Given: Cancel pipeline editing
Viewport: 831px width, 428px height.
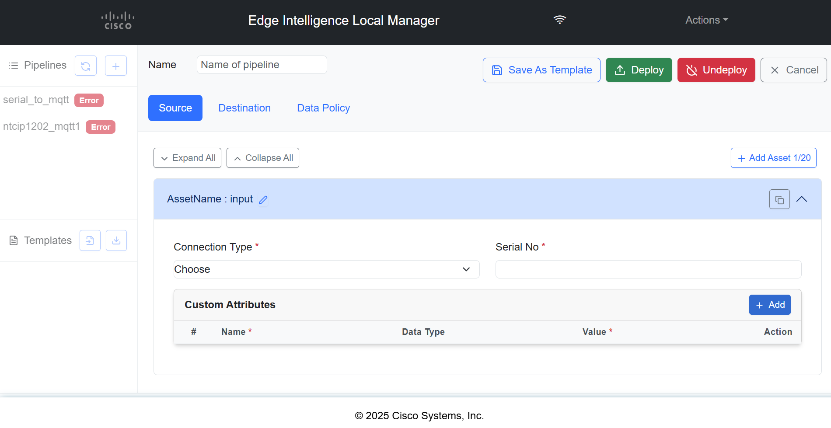Looking at the screenshot, I should [793, 70].
